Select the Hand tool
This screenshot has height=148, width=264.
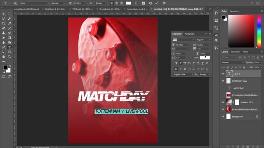(x=3, y=57)
